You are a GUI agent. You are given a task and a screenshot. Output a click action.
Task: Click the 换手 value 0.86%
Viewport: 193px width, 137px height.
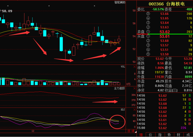160,86
